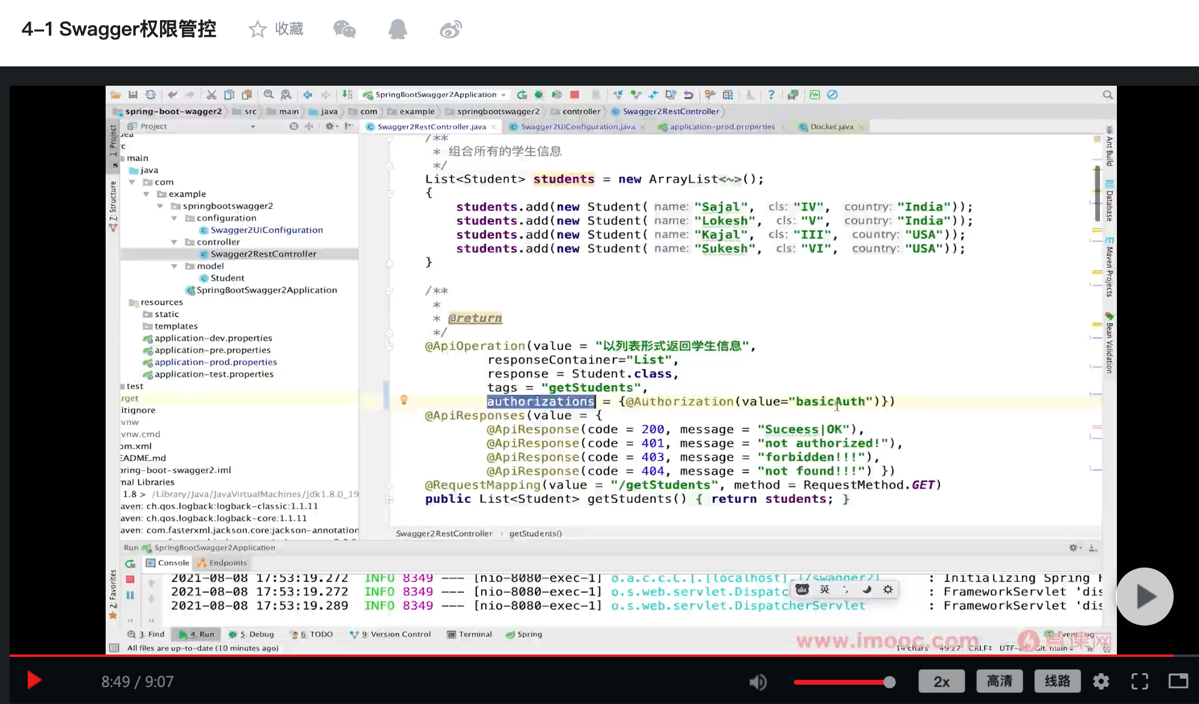Click the QQ share icon
Image resolution: width=1199 pixels, height=704 pixels.
(397, 29)
